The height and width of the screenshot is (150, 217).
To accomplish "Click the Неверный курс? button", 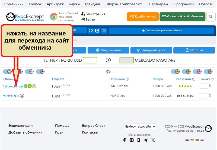I will click(x=151, y=50).
